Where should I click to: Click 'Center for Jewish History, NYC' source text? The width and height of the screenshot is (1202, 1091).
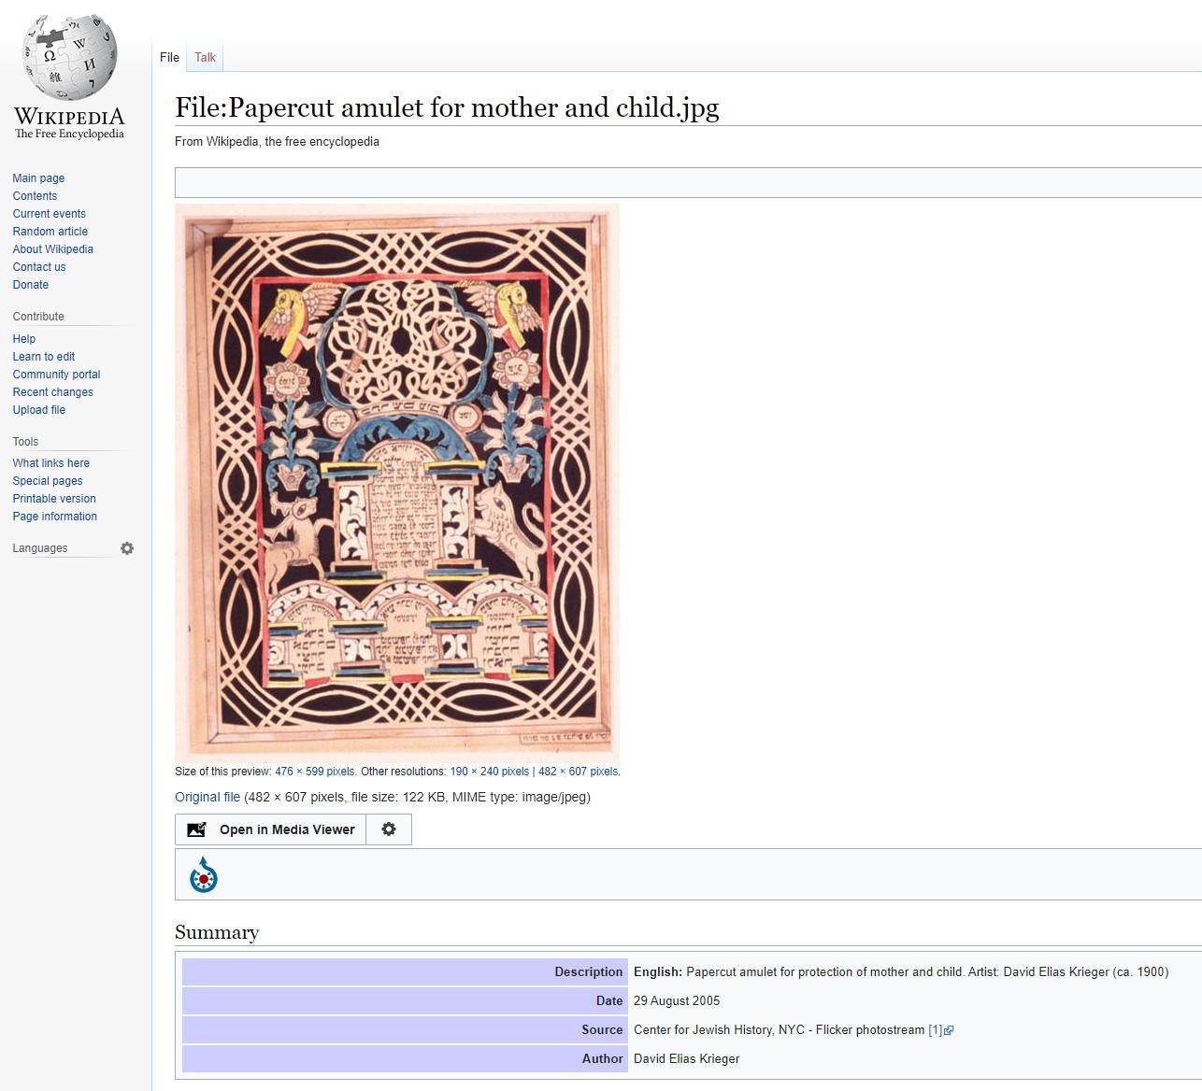[x=721, y=1030]
